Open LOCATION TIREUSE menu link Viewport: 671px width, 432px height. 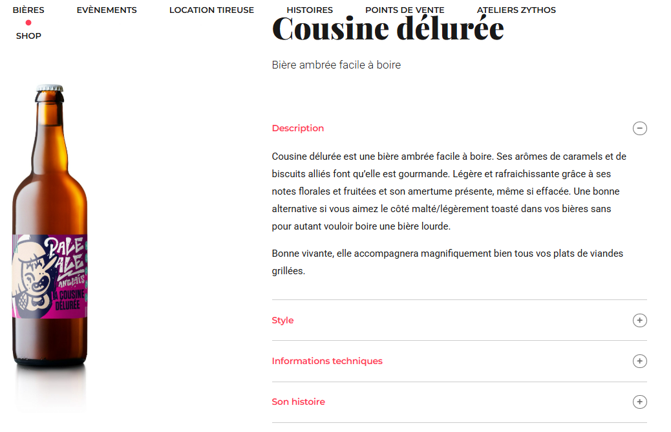pos(211,10)
